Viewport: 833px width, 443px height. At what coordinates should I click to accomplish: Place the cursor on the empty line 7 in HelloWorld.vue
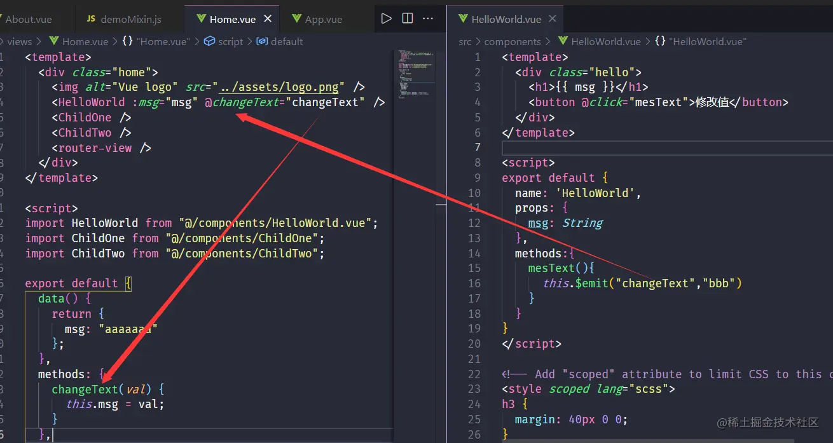(x=667, y=147)
